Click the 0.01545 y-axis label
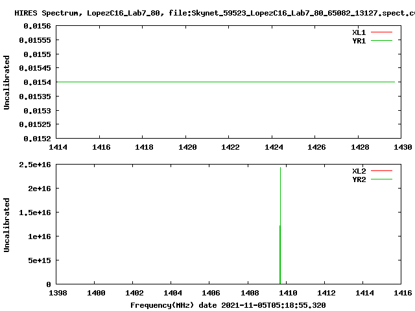Screen dimensions: 415x311 click(35, 68)
